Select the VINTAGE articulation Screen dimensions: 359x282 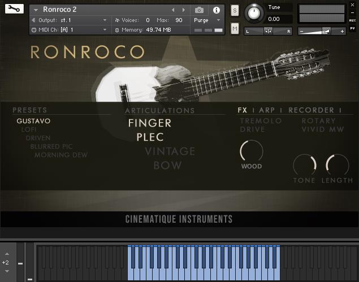170,151
